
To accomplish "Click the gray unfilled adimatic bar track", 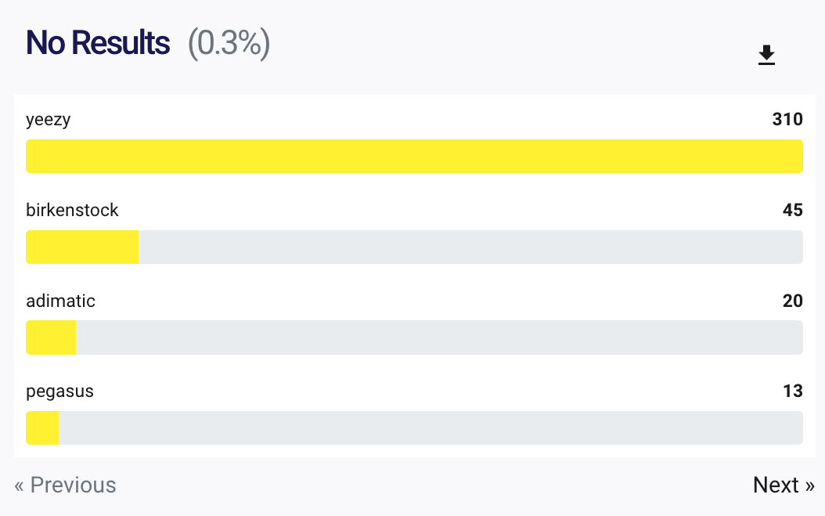I will (438, 337).
